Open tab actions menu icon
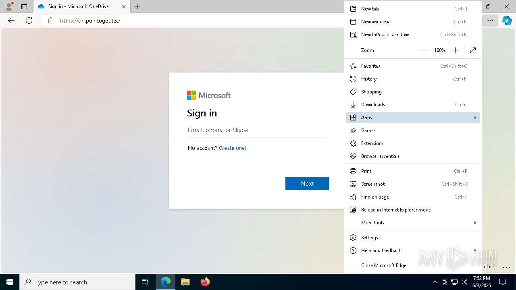This screenshot has height=290, width=516. pos(24,6)
